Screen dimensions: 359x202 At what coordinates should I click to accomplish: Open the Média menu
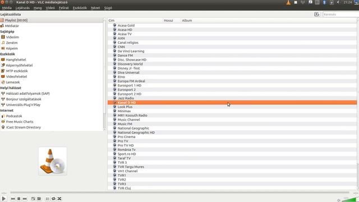click(7, 8)
